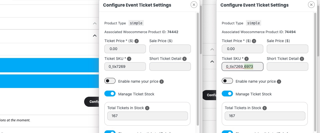Click Enable name your price info icon for product 74494

coord(279,82)
